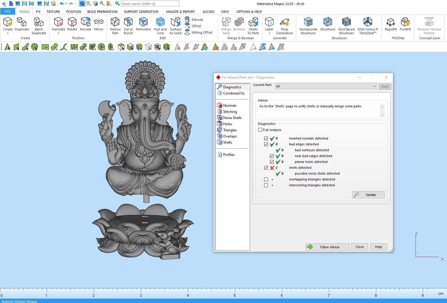
Task: Click the Cut or Punch tool
Action: (x=128, y=25)
